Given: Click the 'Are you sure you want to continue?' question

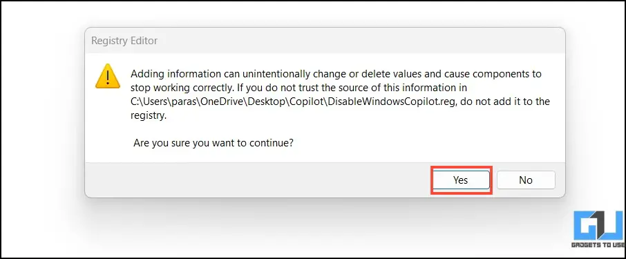Looking at the screenshot, I should pos(214,143).
